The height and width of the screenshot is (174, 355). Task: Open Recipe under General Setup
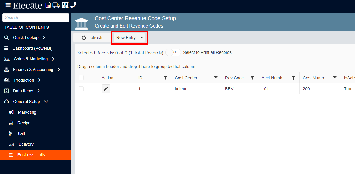pyautogui.click(x=24, y=123)
